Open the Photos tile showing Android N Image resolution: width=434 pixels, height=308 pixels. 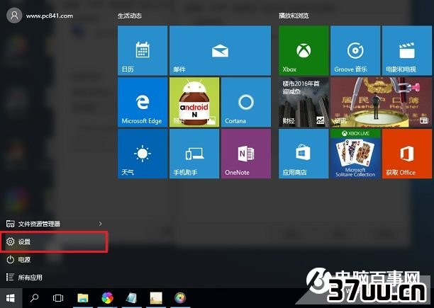coord(194,102)
